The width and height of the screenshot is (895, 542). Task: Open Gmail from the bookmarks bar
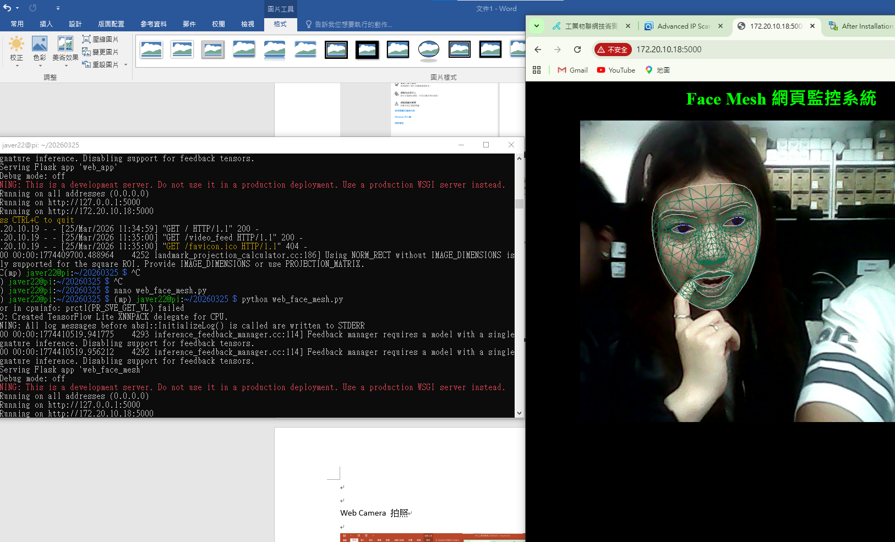pos(572,70)
